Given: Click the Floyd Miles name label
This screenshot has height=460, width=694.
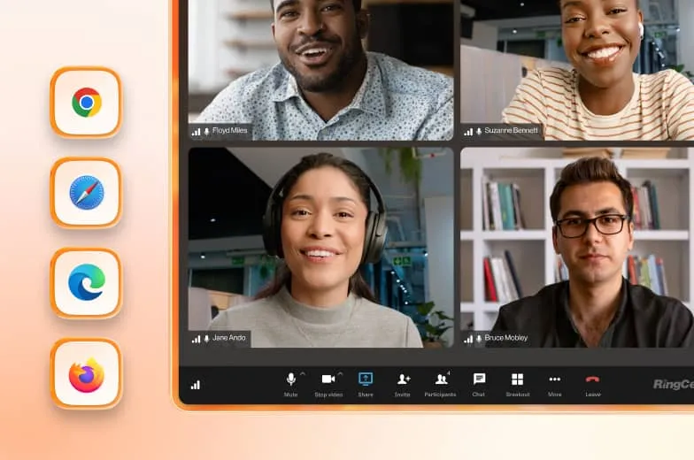Looking at the screenshot, I should 230,131.
